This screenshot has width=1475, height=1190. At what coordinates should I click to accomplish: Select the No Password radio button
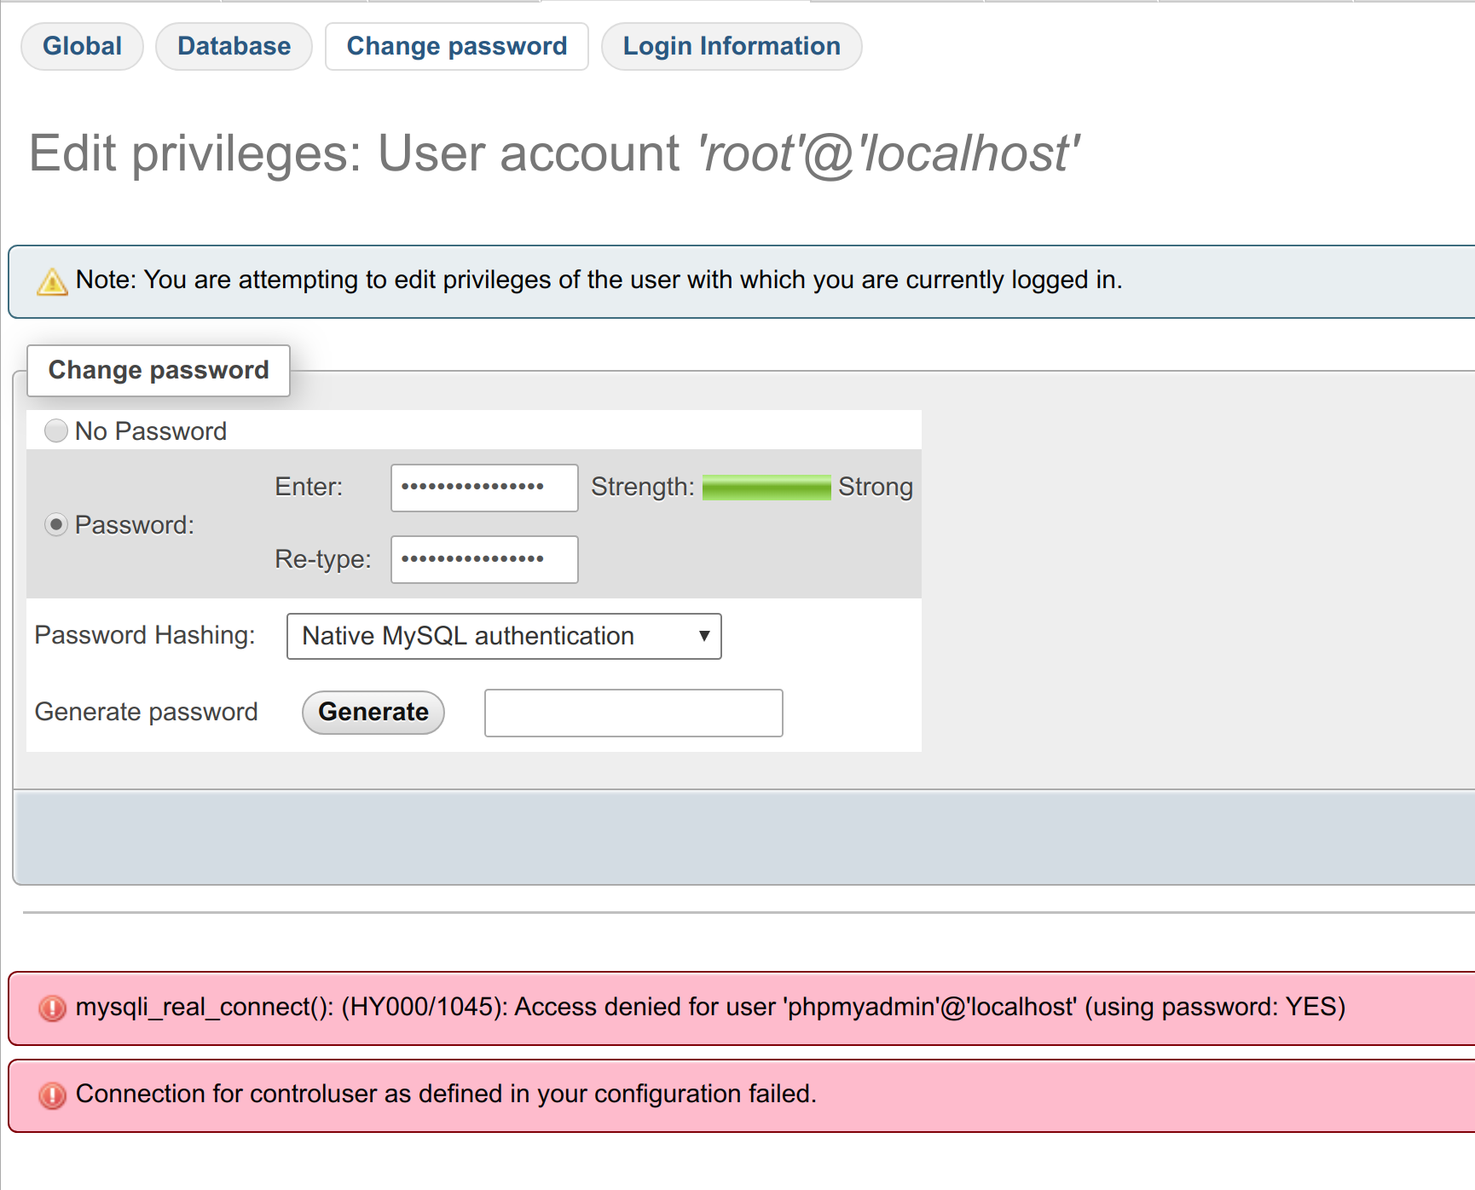[56, 430]
